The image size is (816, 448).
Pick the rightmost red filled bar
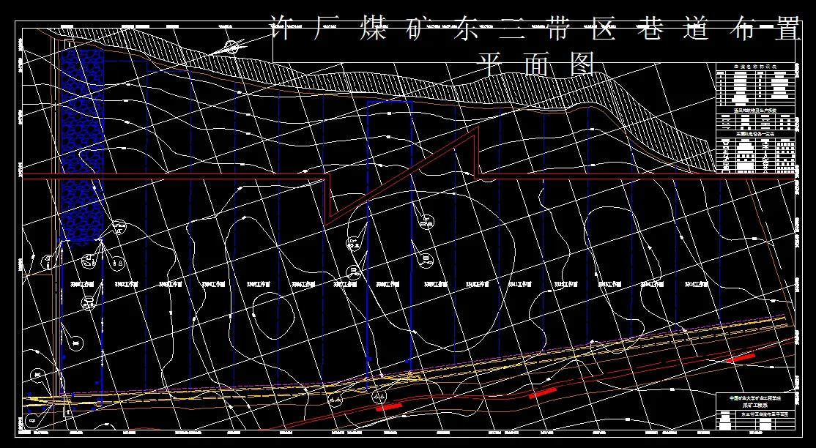click(741, 358)
